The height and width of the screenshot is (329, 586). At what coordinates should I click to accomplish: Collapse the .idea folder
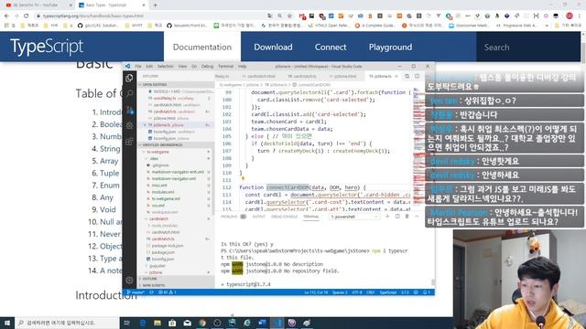click(154, 158)
